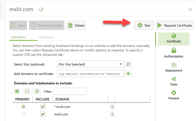Go to the Deployment section
Viewport: 196px width, 121px height.
point(174,67)
